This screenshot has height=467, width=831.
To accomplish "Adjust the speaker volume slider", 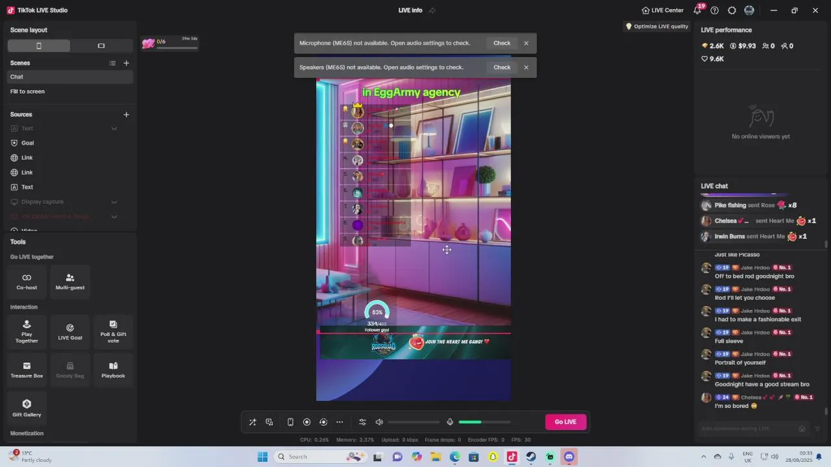I will pos(414,422).
